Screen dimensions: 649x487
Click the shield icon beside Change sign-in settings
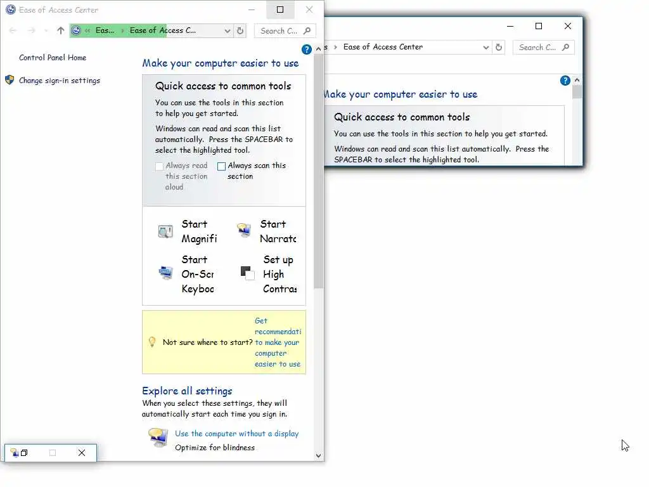point(10,80)
